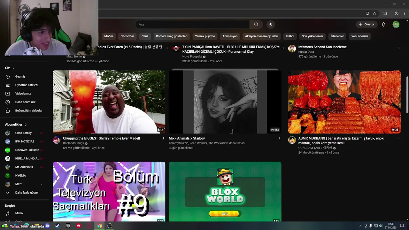Viewport: 409px width, 230px height.
Task: Open Chrome profile icon
Action: point(397,13)
